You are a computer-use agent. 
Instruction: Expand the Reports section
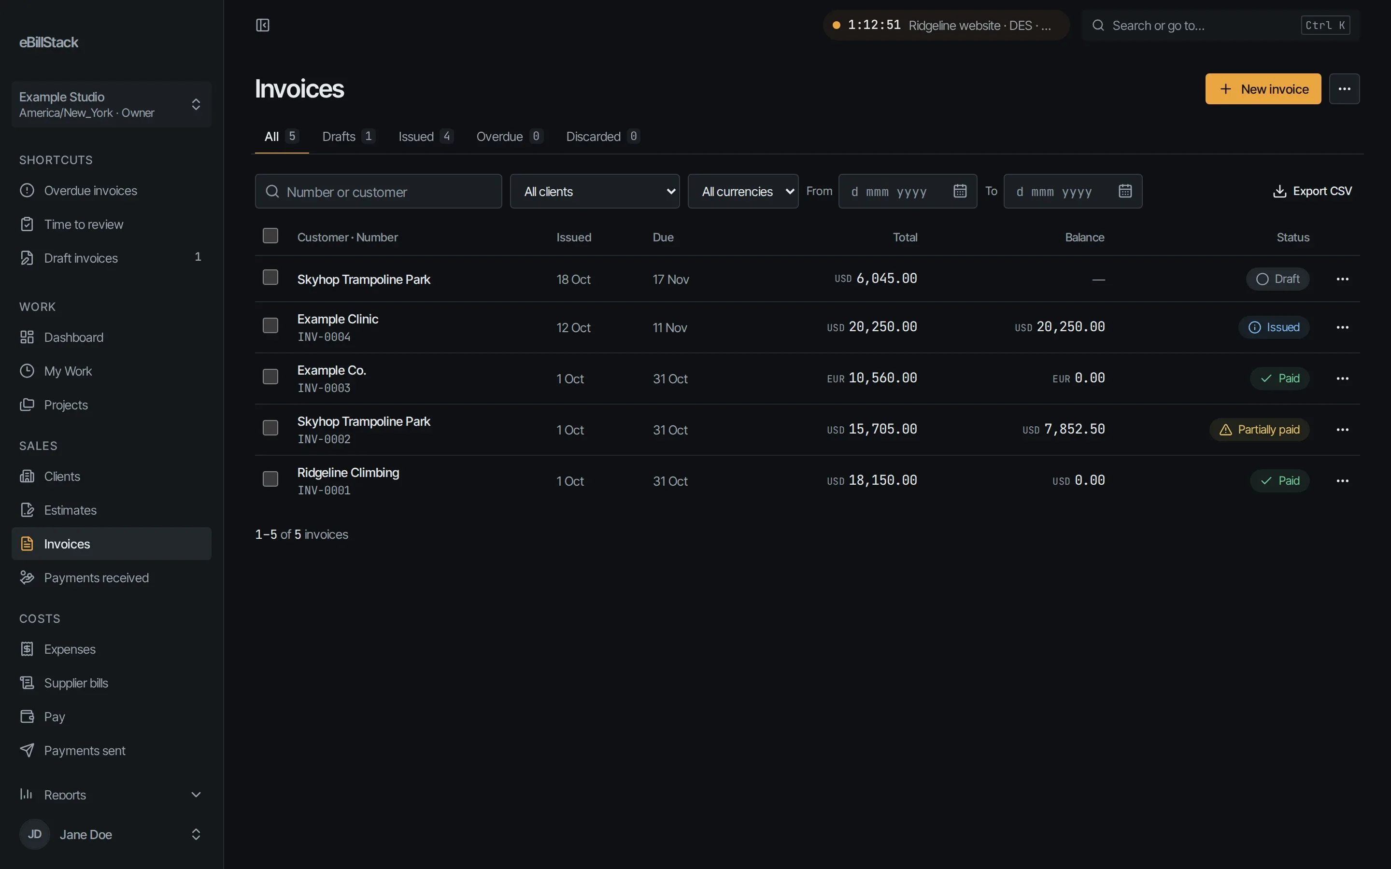pyautogui.click(x=112, y=795)
